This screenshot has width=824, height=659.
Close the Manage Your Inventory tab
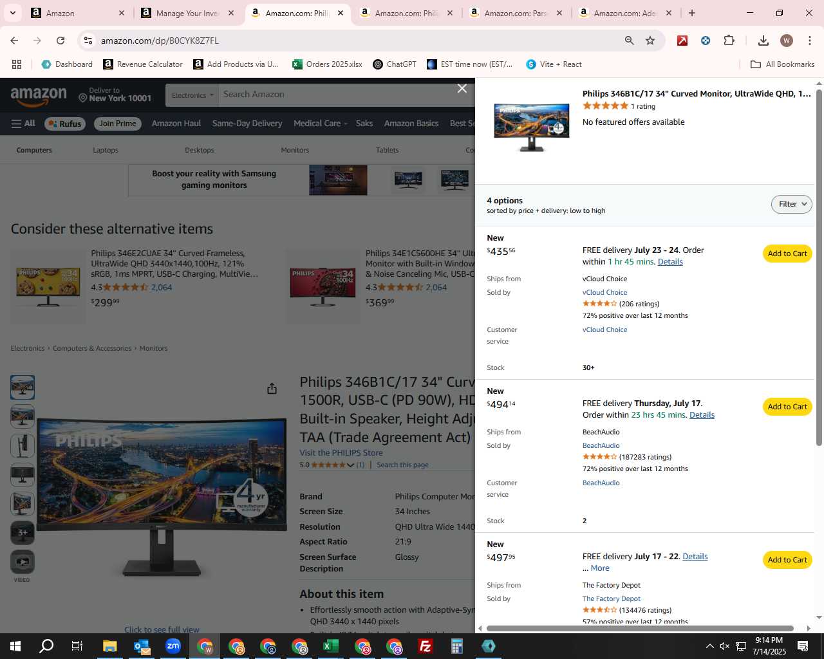pyautogui.click(x=231, y=13)
